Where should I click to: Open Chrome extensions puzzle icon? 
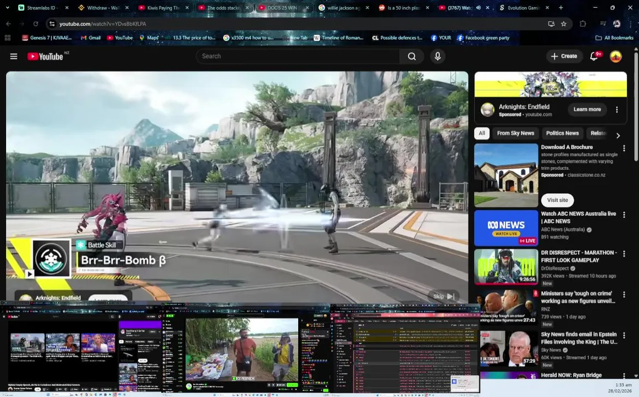coord(583,24)
